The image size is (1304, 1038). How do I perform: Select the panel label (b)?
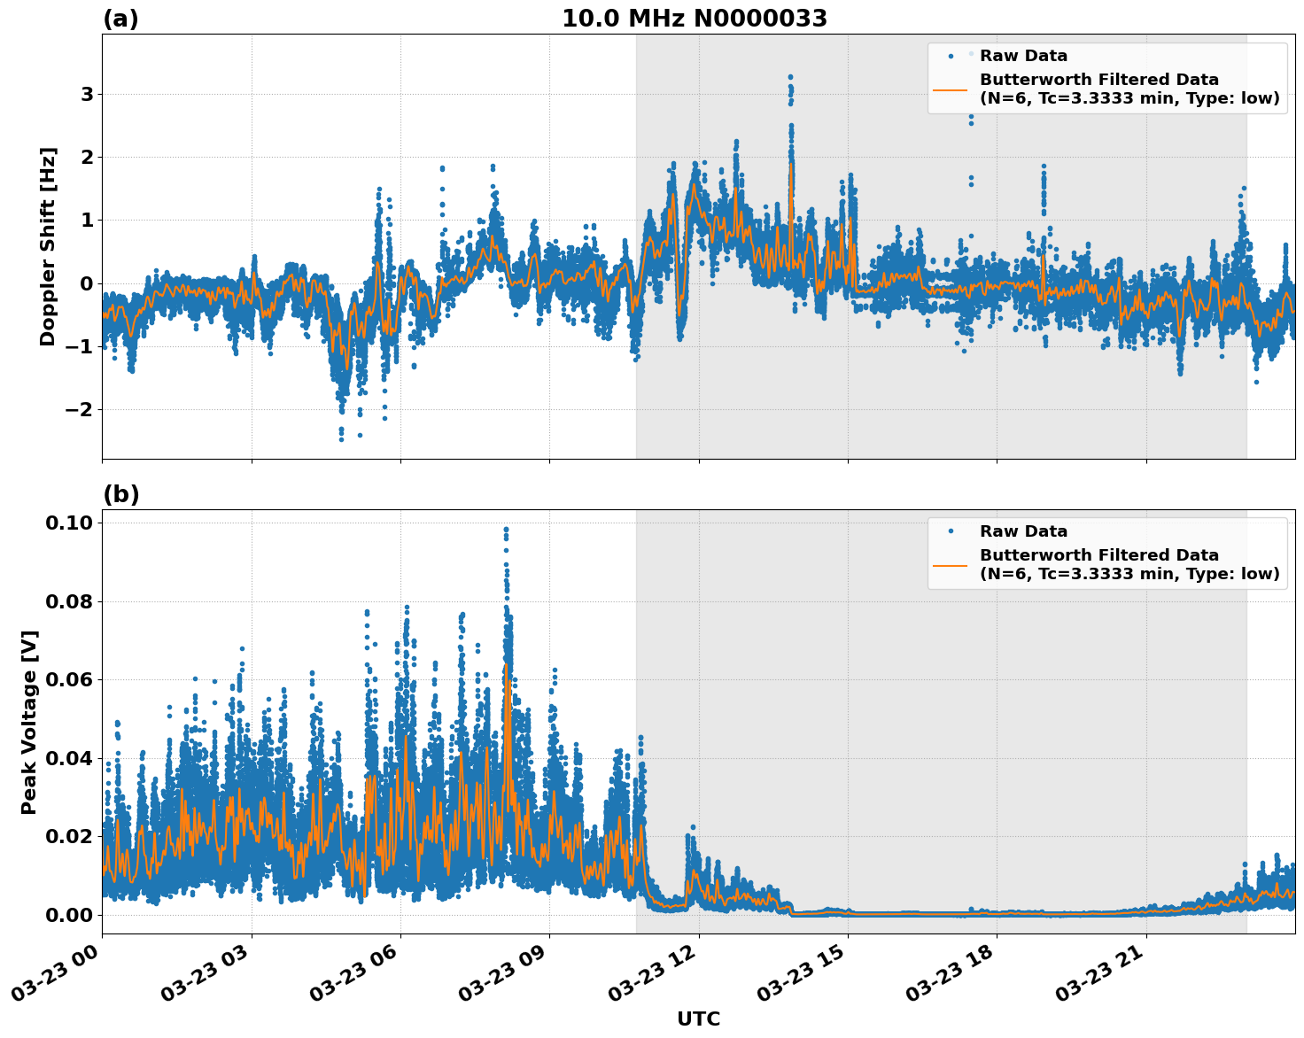coord(121,493)
